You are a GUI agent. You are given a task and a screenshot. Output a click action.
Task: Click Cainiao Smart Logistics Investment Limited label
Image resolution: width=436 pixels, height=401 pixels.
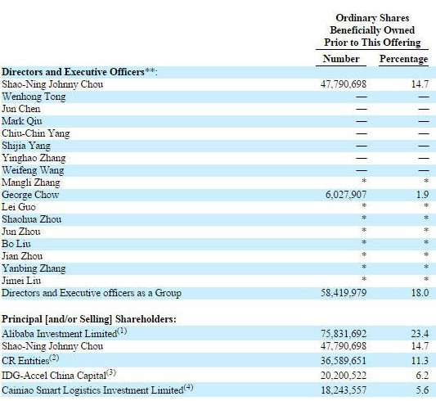coord(97,390)
